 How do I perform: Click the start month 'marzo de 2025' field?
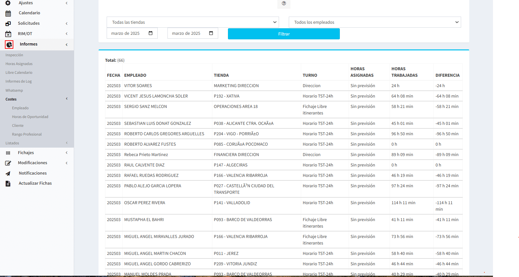tap(132, 33)
